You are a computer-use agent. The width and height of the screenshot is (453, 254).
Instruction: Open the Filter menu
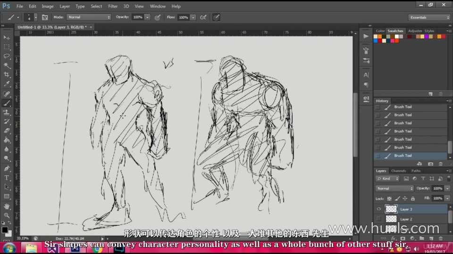(113, 6)
